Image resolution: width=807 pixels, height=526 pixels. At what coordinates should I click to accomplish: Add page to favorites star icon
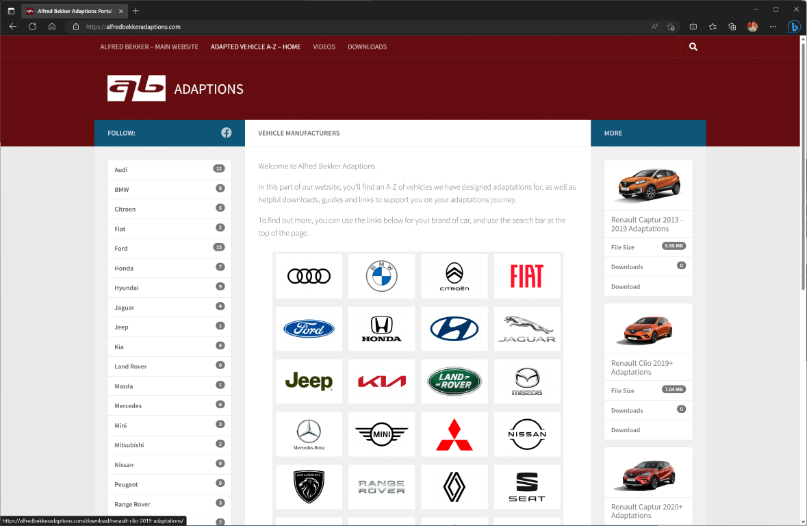671,27
